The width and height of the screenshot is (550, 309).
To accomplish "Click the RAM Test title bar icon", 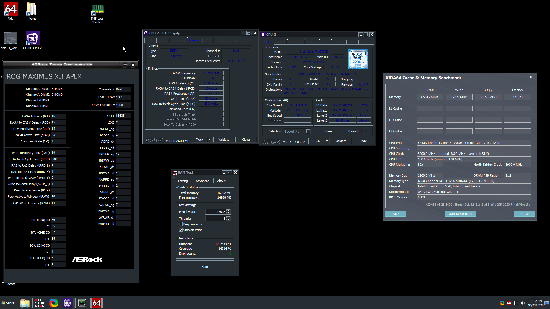I will pos(175,173).
